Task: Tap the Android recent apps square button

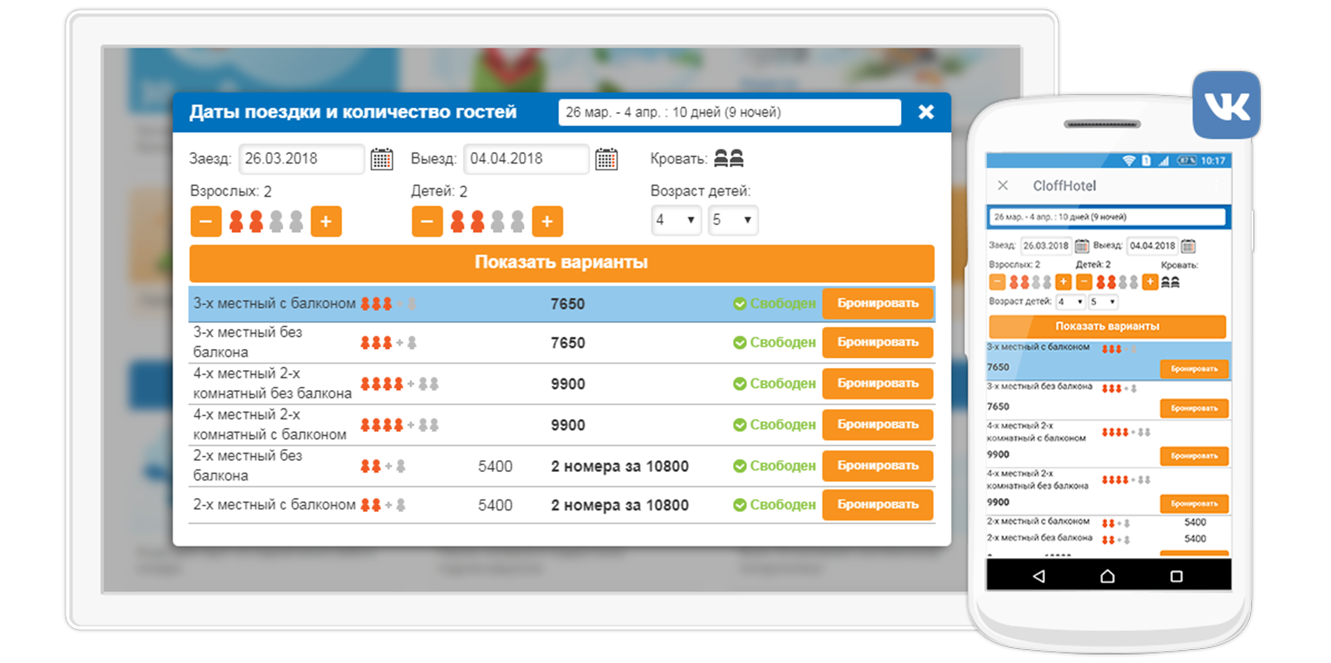Action: (x=1176, y=576)
